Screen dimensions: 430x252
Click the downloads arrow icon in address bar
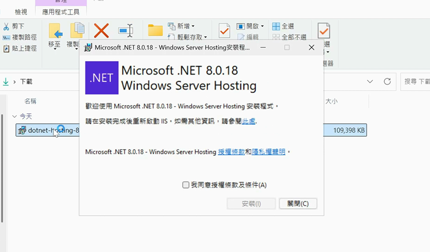(6, 82)
